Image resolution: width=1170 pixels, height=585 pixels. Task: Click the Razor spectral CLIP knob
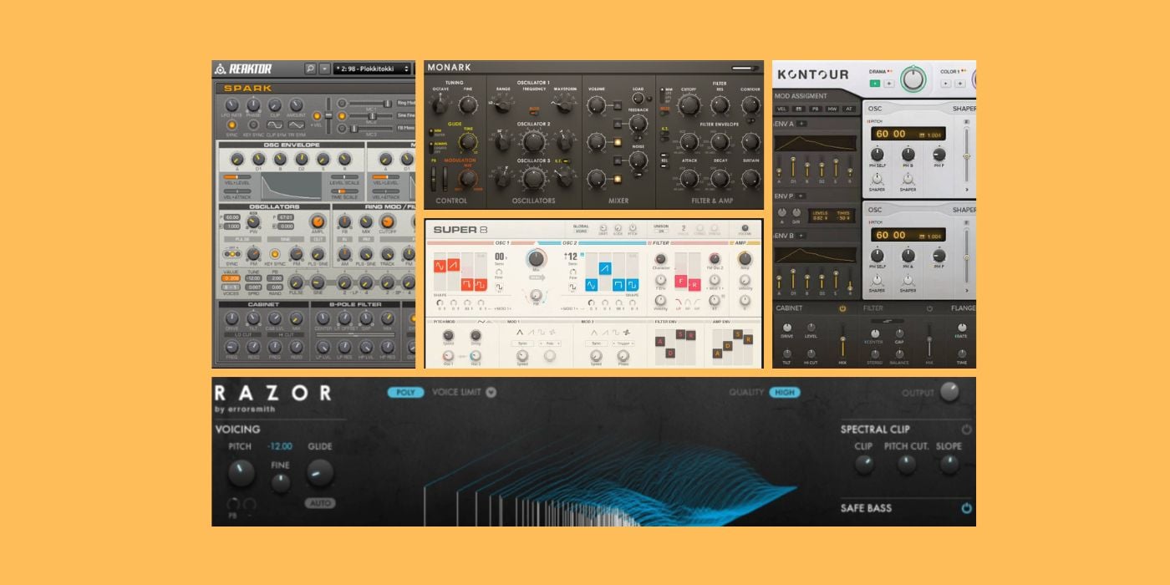pyautogui.click(x=864, y=465)
